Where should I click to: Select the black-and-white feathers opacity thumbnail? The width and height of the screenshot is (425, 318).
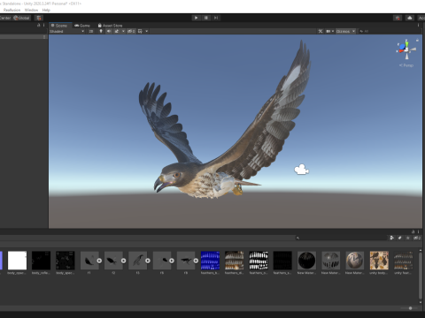[259, 261]
